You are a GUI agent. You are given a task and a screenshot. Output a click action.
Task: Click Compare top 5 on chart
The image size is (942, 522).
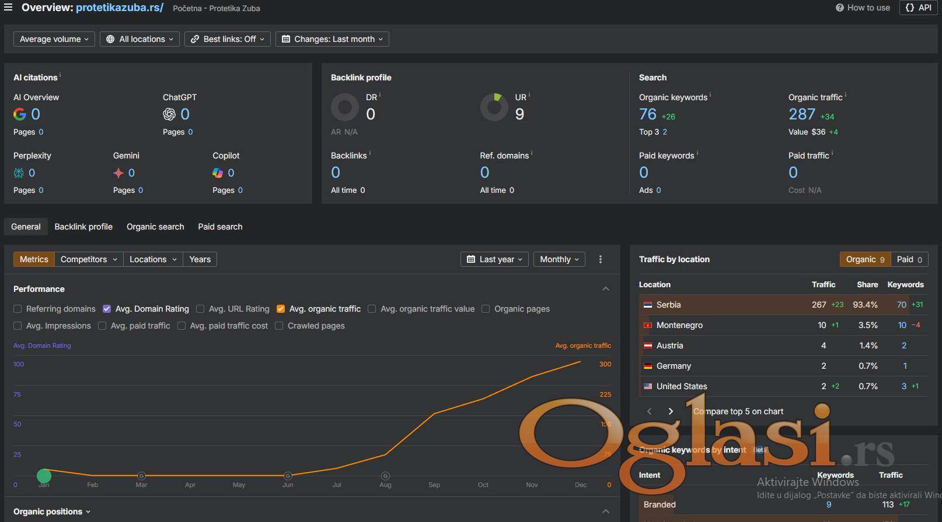tap(738, 411)
